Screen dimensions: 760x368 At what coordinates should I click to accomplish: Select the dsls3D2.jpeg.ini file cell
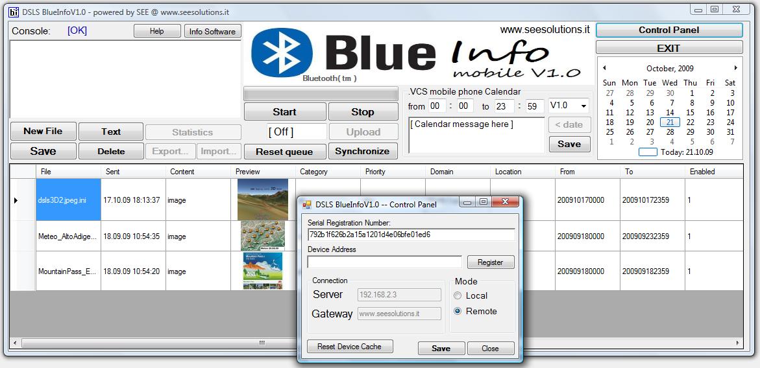tap(68, 200)
